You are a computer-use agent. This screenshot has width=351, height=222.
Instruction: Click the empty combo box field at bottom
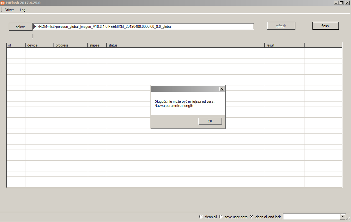coord(312,217)
